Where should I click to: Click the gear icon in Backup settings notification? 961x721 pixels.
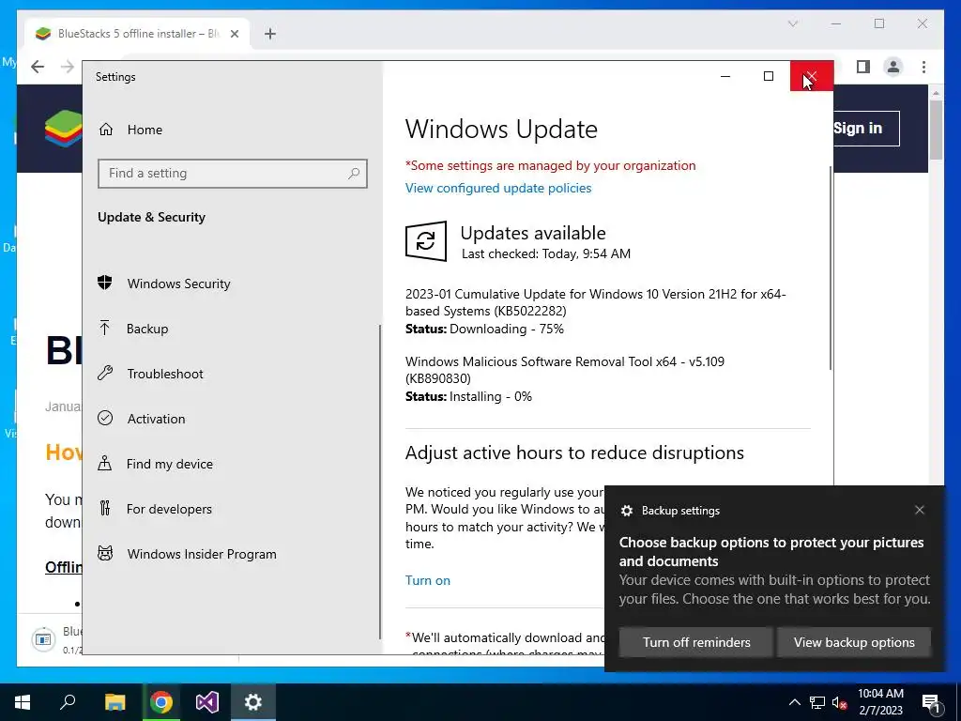626,510
